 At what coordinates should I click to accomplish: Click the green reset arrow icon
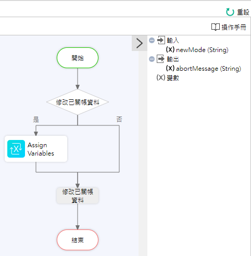coord(230,12)
